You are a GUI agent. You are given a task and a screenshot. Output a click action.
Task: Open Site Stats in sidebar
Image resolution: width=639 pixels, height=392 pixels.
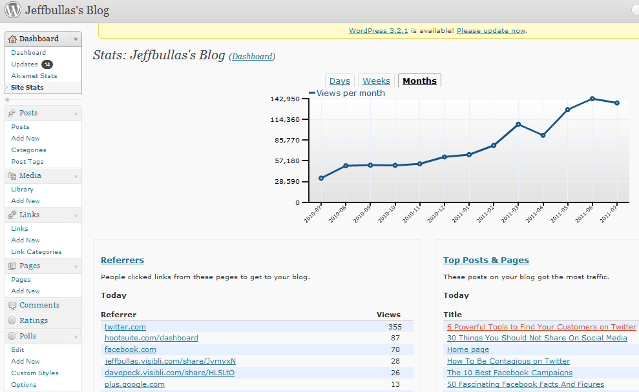[27, 88]
